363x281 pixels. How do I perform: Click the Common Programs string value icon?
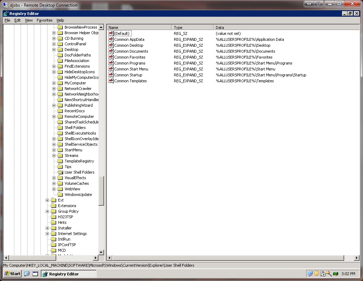[111, 63]
